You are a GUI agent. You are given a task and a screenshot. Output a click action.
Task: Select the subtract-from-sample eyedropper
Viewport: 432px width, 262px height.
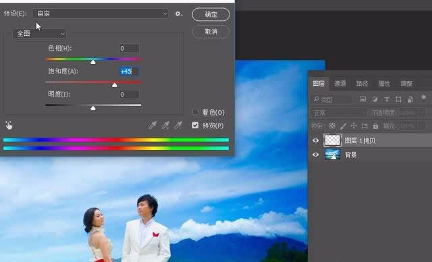tap(178, 125)
